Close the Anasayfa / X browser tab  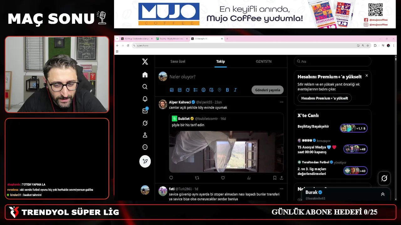point(222,39)
